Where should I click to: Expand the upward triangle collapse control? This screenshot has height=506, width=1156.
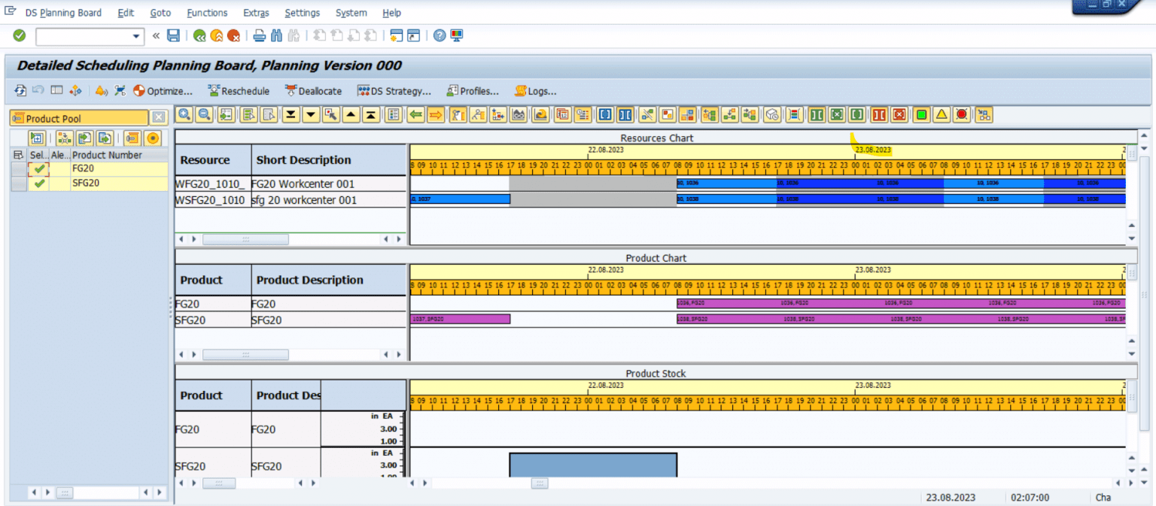(350, 115)
